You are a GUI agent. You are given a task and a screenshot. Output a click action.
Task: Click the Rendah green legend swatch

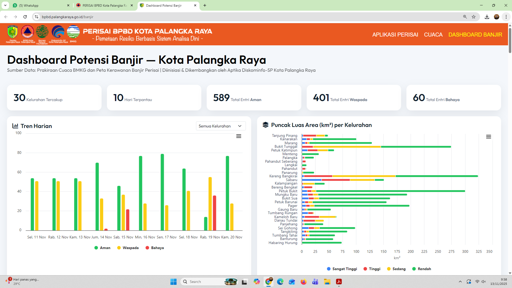(x=414, y=269)
